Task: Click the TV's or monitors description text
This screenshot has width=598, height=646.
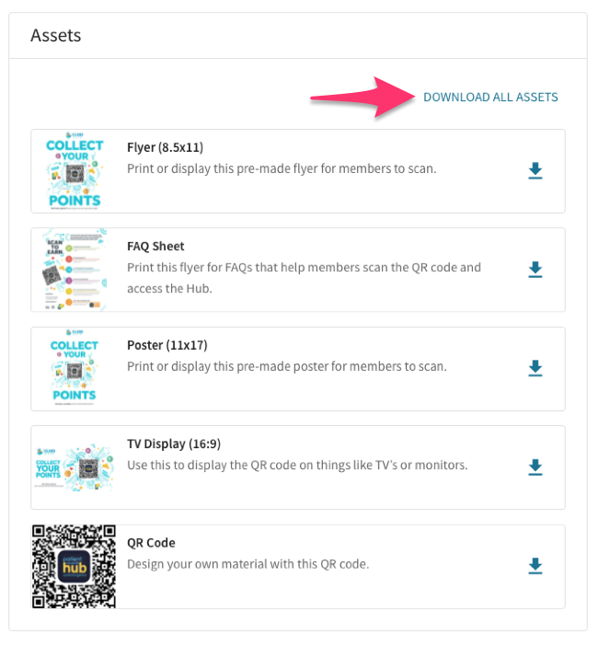Action: [297, 466]
